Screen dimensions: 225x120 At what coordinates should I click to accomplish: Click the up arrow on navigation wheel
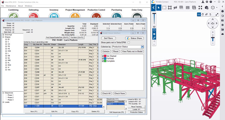[213, 19]
